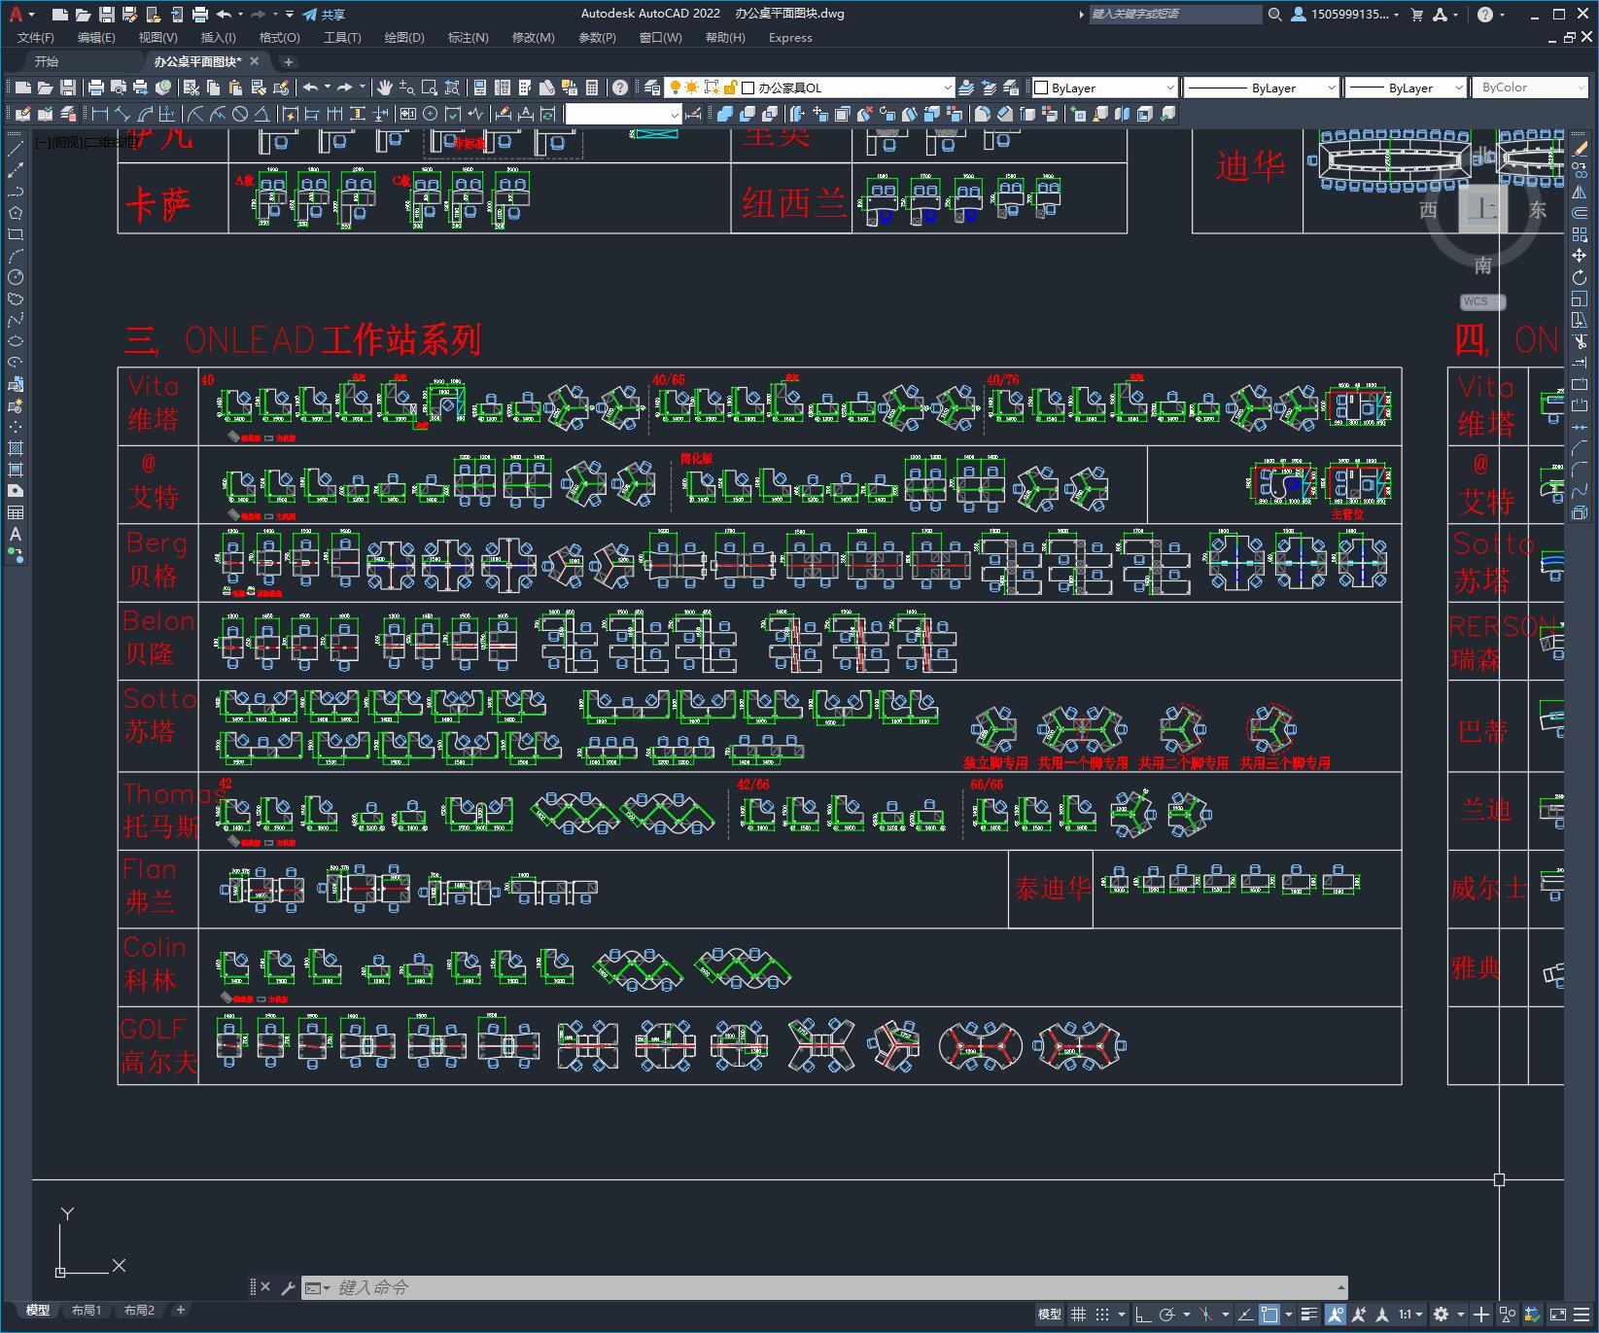Image resolution: width=1599 pixels, height=1333 pixels.
Task: Open 绘图(D) menu
Action: click(404, 38)
